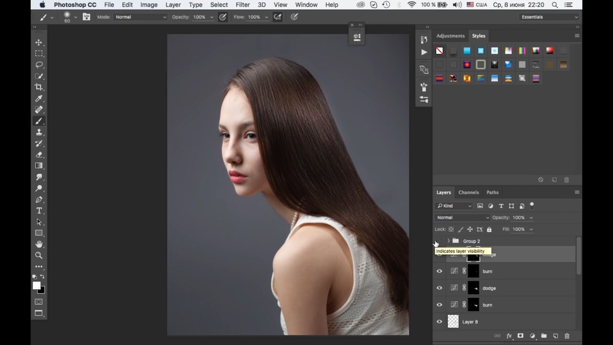Viewport: 613px width, 345px height.
Task: Switch to the Adjustments tab
Action: coord(450,36)
